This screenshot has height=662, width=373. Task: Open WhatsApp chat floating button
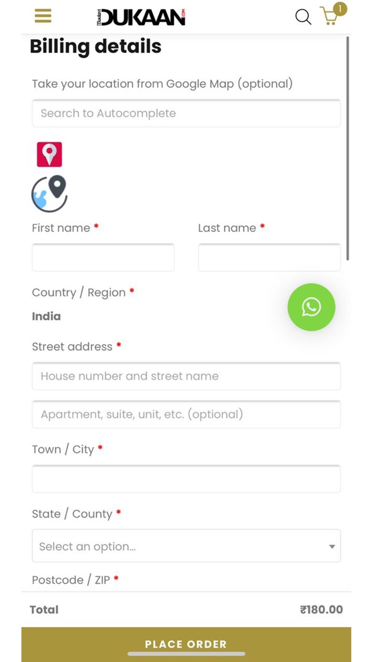[x=311, y=307]
